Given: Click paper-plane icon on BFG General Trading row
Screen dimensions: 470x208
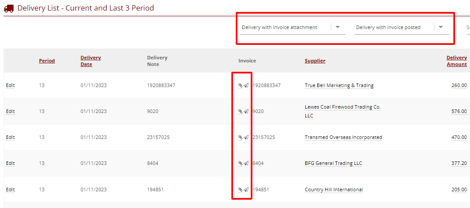Looking at the screenshot, I should point(246,163).
